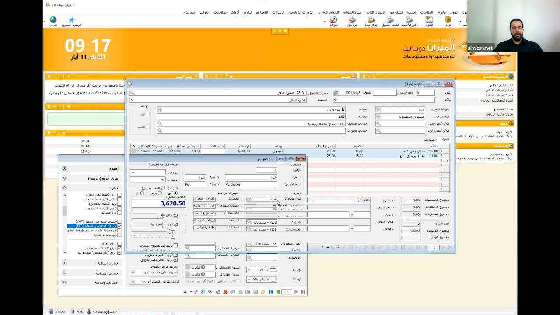Click search magnifier in المواد 5102 account field
Screen dimensions: 560x315
(249, 222)
